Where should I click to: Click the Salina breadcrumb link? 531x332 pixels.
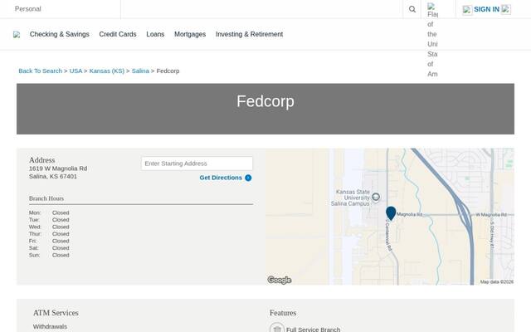pyautogui.click(x=140, y=71)
